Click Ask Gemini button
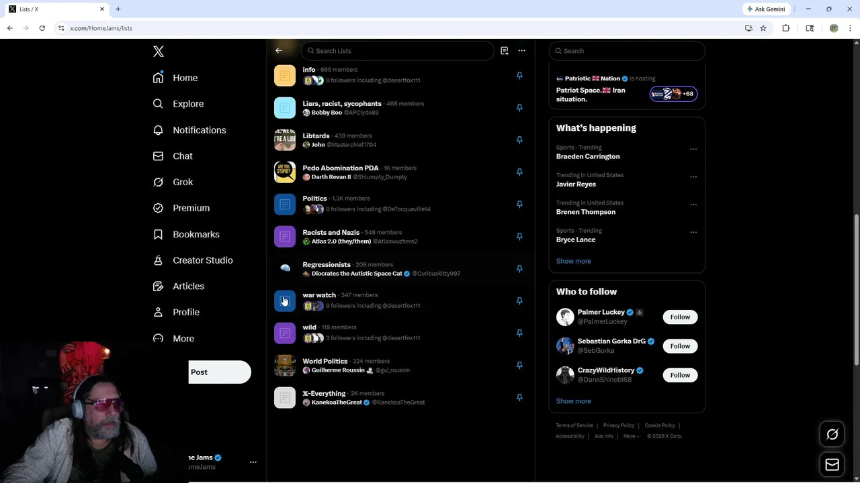The image size is (860, 483). pos(765,9)
